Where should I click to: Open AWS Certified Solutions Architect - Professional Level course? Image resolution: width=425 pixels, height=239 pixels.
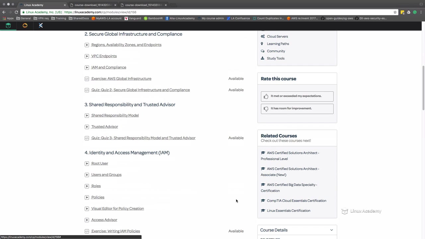(x=290, y=156)
